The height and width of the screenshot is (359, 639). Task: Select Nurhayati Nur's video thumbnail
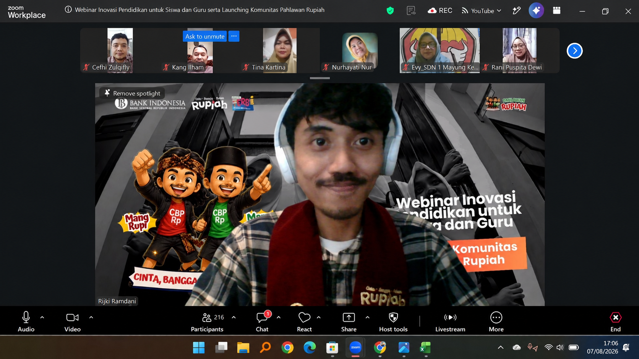pyautogui.click(x=360, y=50)
